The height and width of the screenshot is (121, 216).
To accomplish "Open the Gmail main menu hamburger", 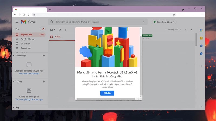I will pos(17,22).
